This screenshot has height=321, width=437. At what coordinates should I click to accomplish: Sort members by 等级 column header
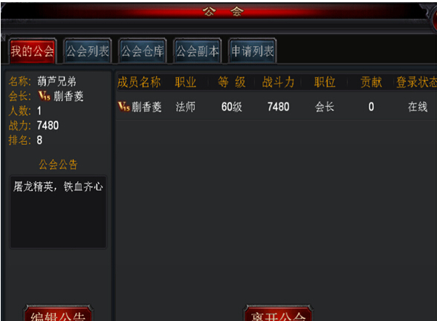click(232, 82)
